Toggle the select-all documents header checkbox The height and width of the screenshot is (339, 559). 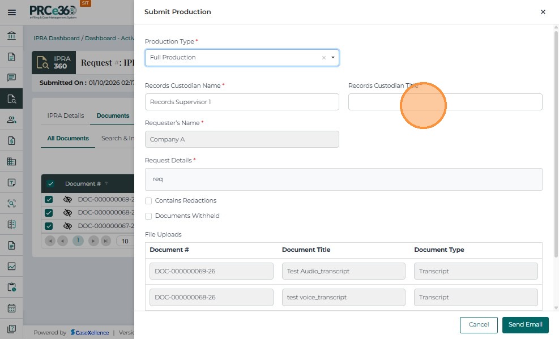coord(50,184)
